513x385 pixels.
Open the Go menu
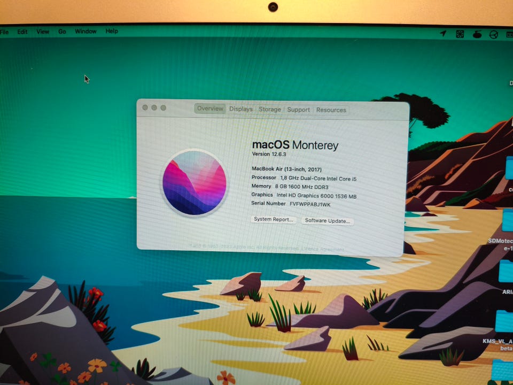62,32
